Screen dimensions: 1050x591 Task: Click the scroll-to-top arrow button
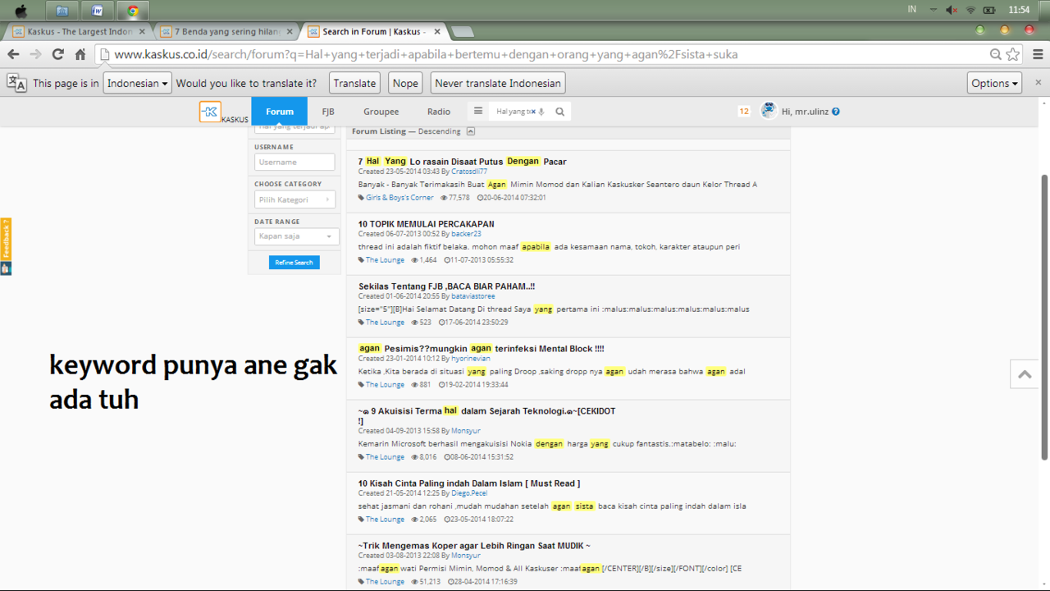tap(1025, 374)
